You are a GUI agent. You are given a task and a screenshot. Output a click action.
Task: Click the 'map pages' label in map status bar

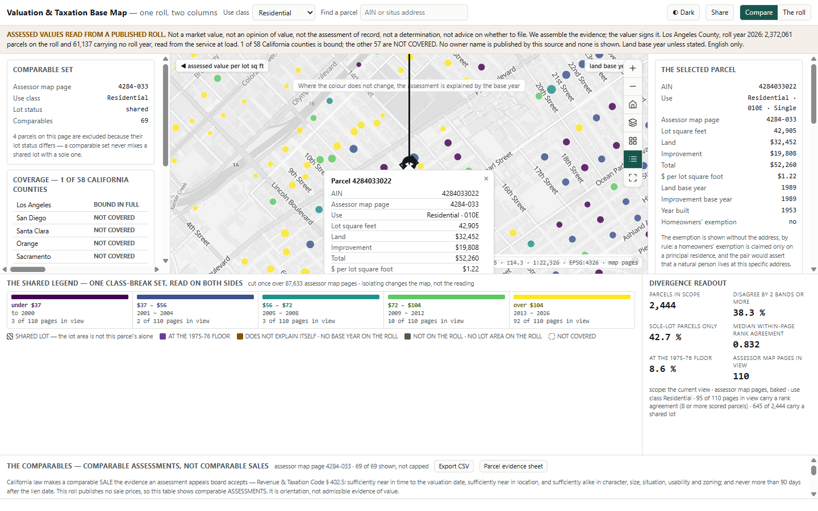tap(623, 263)
